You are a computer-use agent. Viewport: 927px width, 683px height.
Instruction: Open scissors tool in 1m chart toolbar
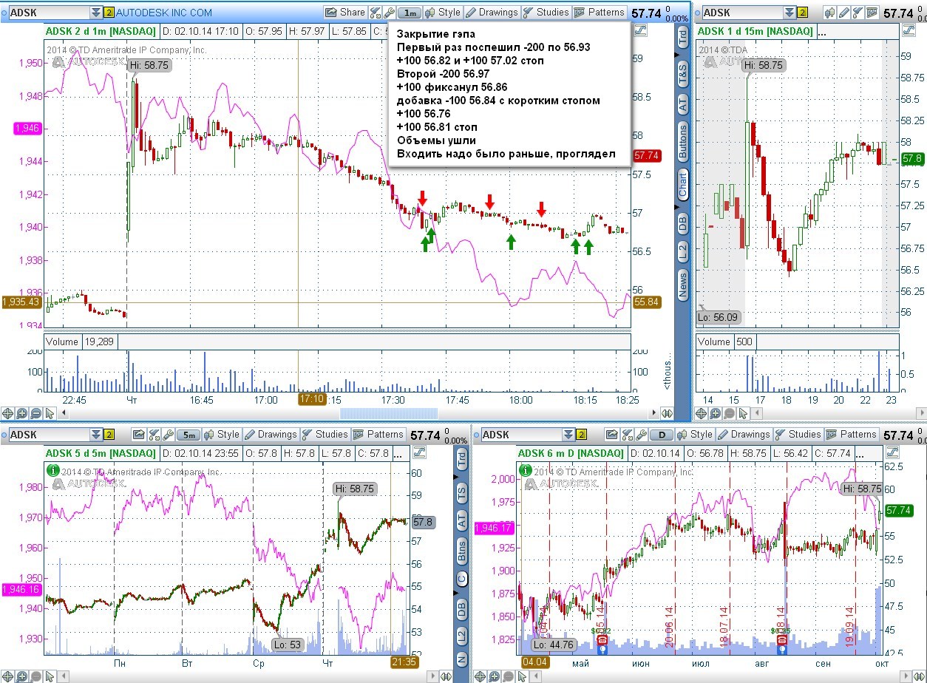[375, 13]
